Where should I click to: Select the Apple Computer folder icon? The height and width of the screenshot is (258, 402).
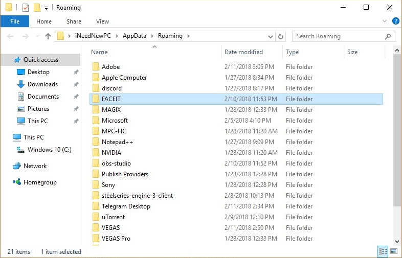96,77
